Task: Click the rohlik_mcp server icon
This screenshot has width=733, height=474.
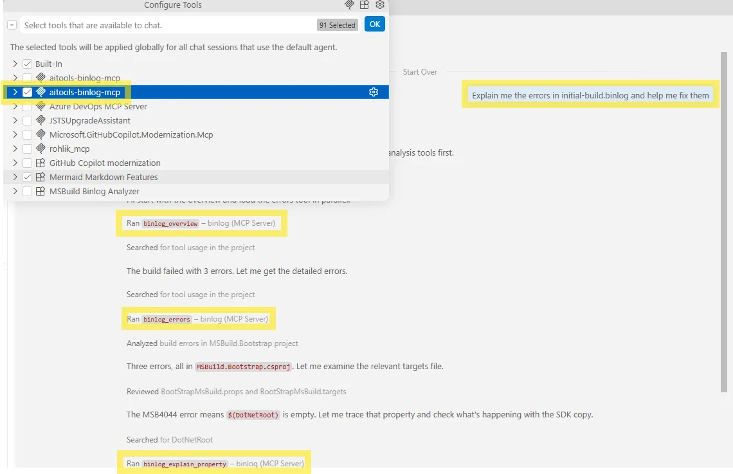Action: click(x=41, y=149)
